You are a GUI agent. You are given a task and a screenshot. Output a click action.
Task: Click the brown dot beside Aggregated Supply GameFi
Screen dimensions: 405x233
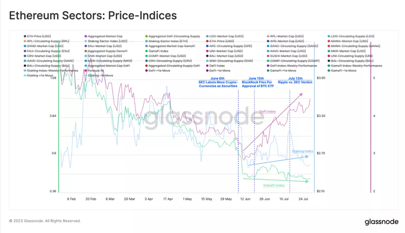[x=86, y=51]
